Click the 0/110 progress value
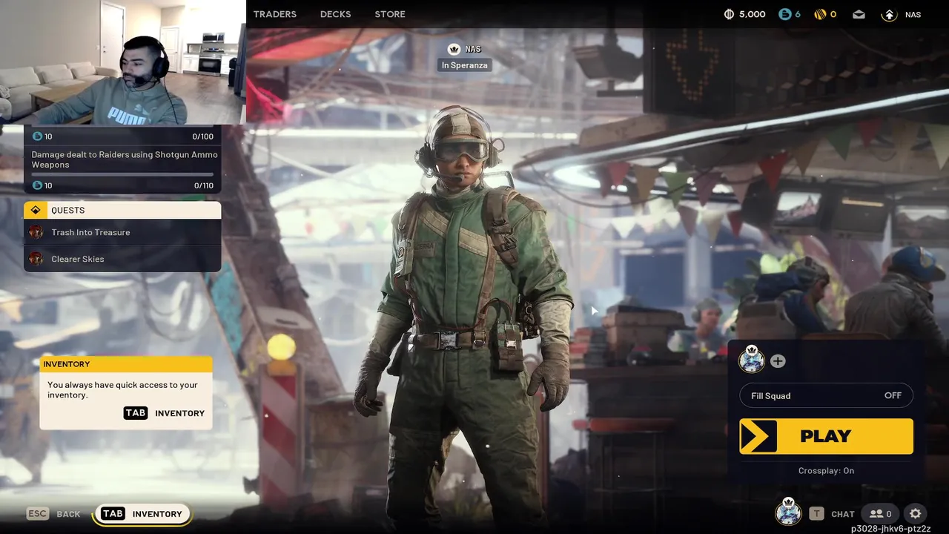The height and width of the screenshot is (534, 949). point(203,185)
